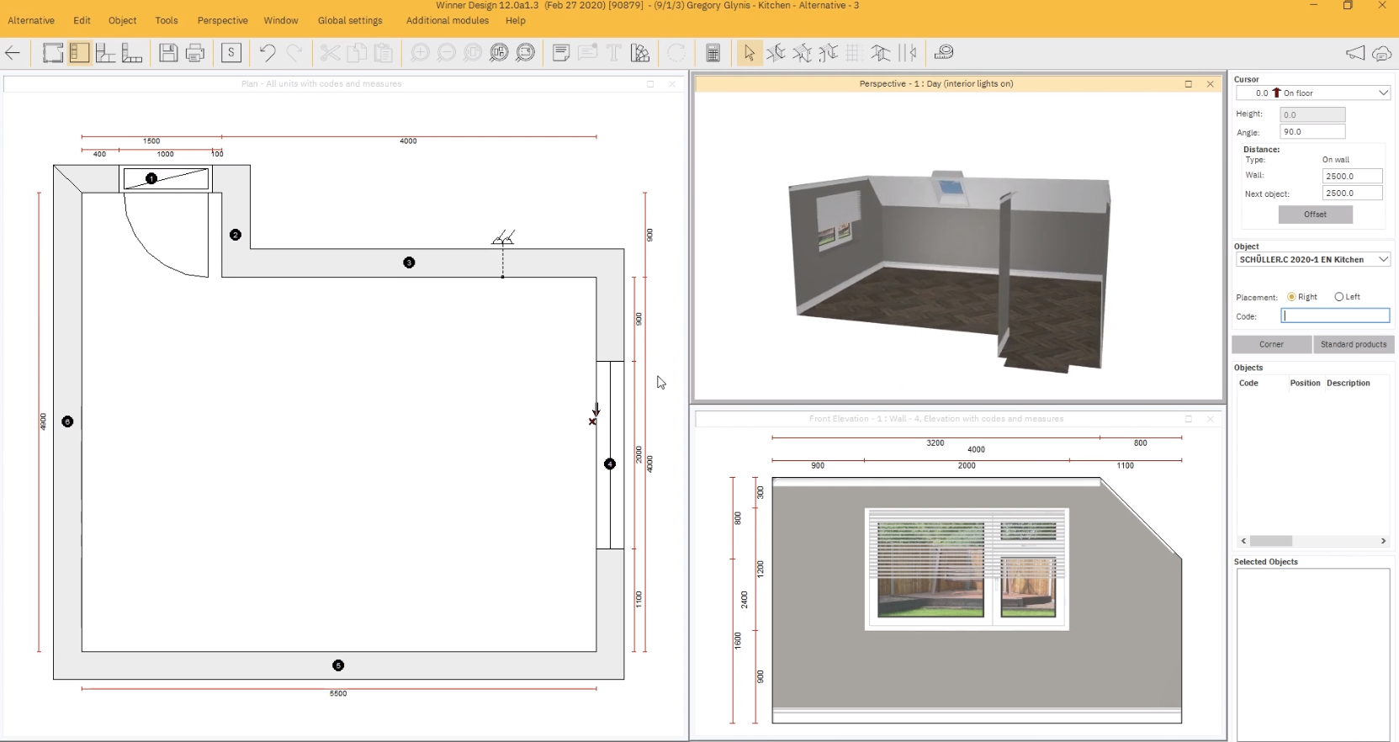The width and height of the screenshot is (1399, 742).
Task: Click the Standard products button
Action: (x=1353, y=344)
